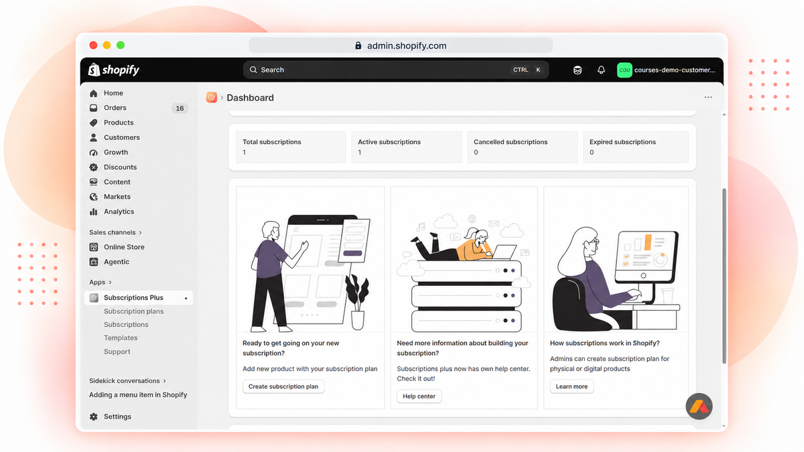Click the vertical scrollbar of dashboard
The width and height of the screenshot is (804, 452).
coord(724,276)
